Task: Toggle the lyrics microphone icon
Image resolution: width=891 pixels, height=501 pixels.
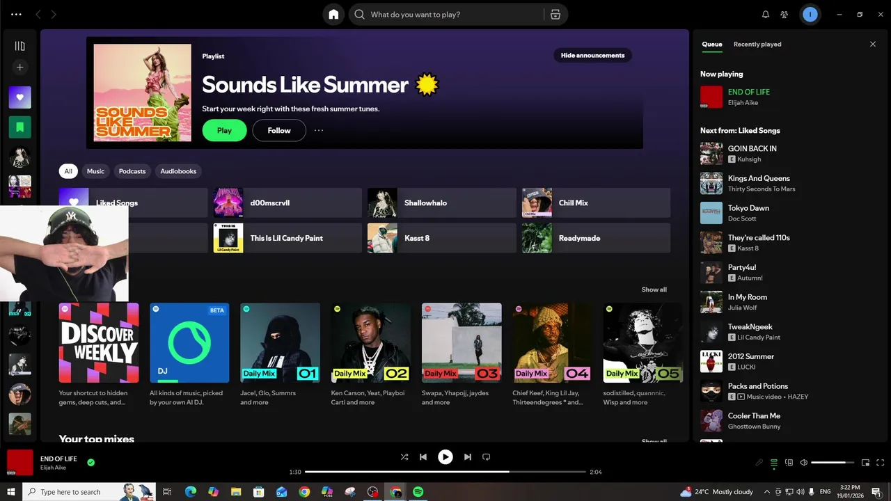Action: [x=759, y=463]
